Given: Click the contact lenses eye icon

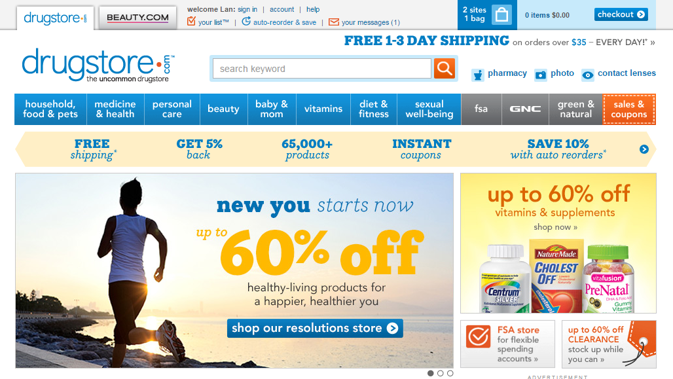Looking at the screenshot, I should [x=588, y=75].
